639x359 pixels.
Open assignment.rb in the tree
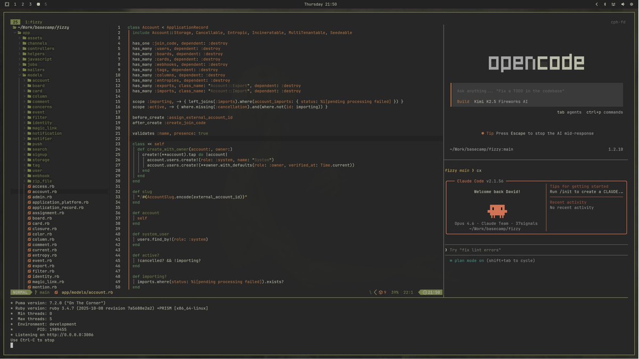coord(48,213)
